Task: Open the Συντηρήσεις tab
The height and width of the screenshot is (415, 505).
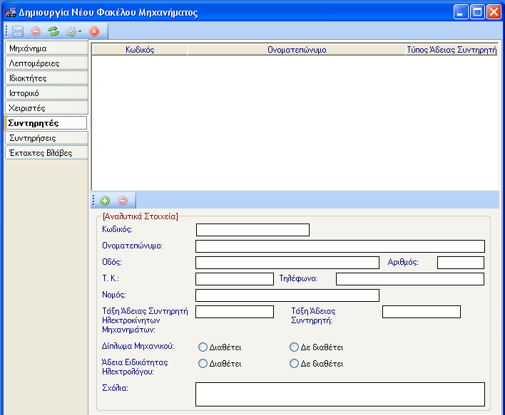Action: point(46,138)
